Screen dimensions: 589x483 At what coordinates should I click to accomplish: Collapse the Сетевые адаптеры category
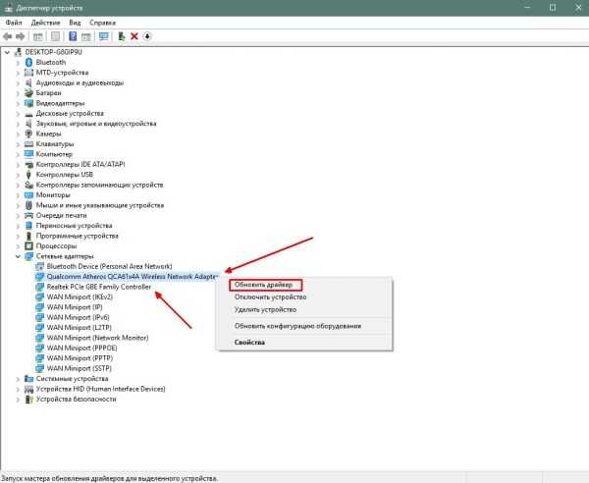(x=18, y=256)
